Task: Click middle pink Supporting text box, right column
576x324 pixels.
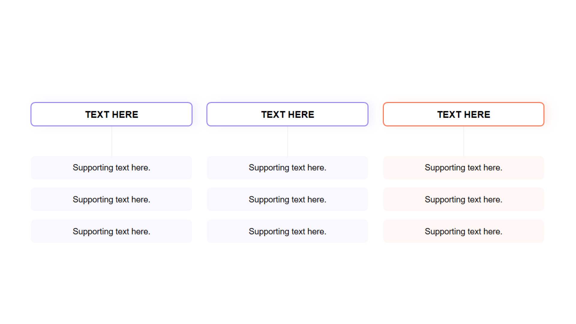Action: (463, 199)
